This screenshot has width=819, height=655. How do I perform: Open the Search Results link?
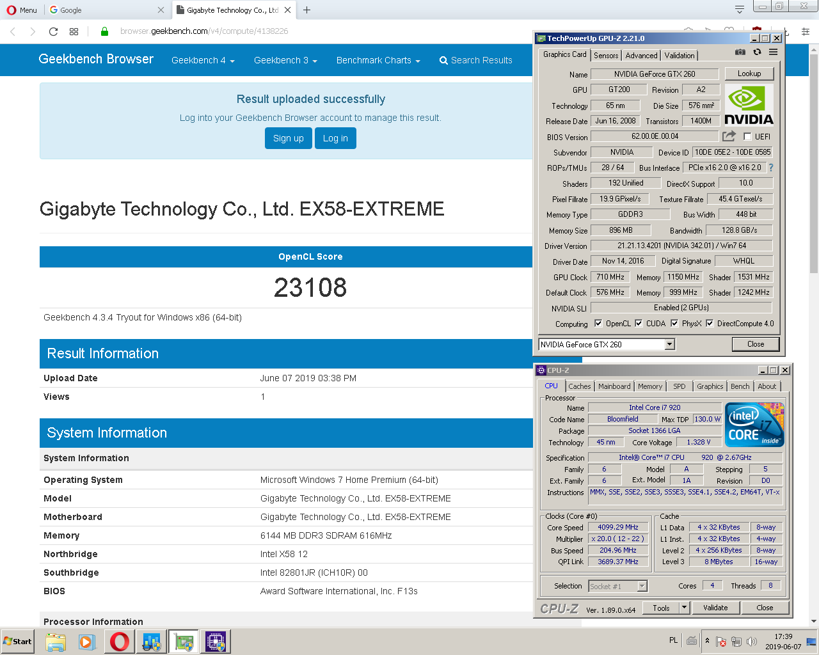pos(475,60)
